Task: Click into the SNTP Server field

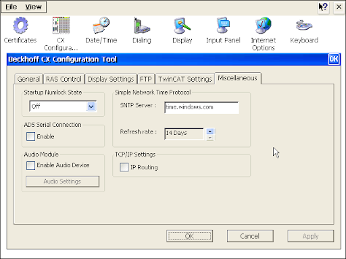Action: [x=201, y=107]
